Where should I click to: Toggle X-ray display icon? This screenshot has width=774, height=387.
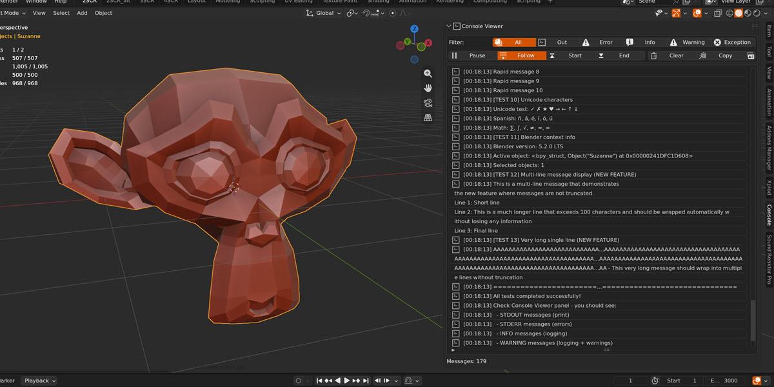tap(717, 13)
